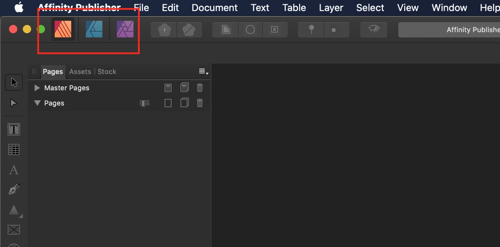
Task: Click the text lines toolbar icon
Action: pyautogui.click(x=336, y=30)
